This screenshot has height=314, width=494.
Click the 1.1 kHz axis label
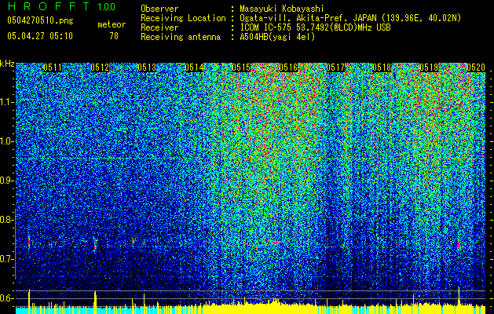[x=7, y=102]
